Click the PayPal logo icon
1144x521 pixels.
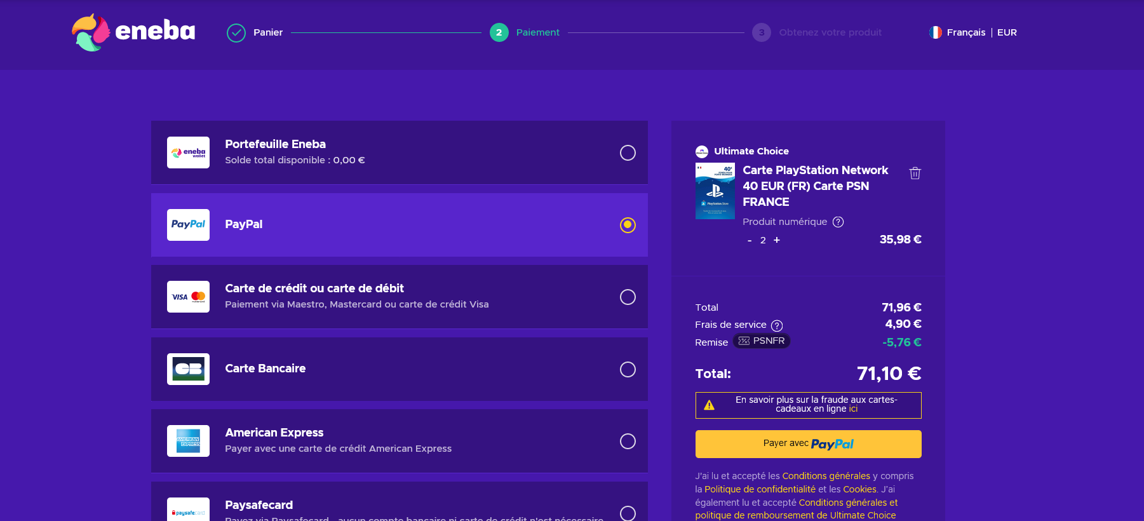point(188,225)
